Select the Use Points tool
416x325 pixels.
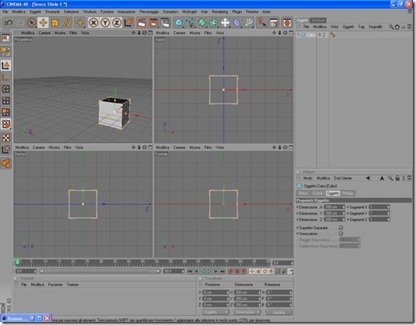click(6, 88)
